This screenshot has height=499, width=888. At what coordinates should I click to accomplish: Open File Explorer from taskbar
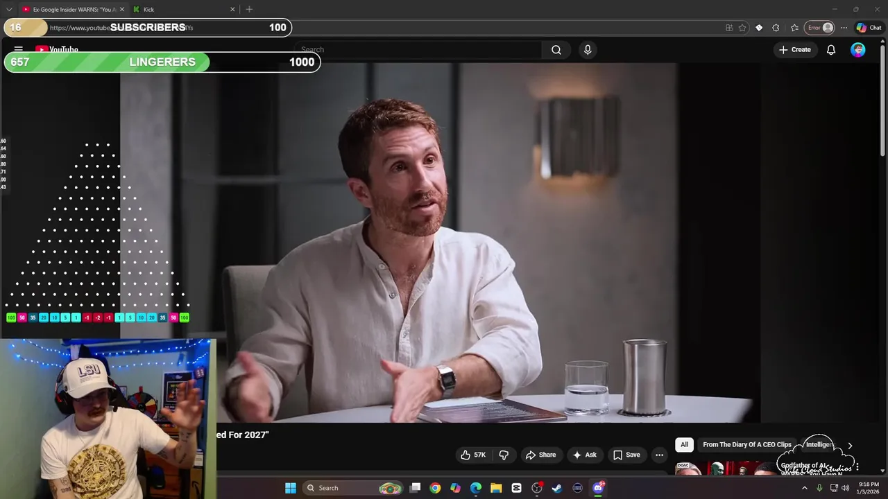tap(496, 488)
